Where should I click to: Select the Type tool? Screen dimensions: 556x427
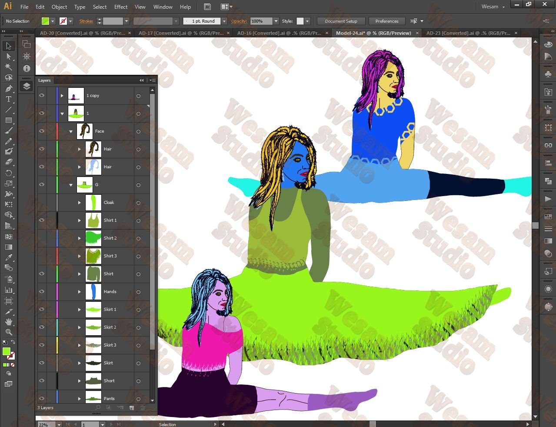point(8,99)
